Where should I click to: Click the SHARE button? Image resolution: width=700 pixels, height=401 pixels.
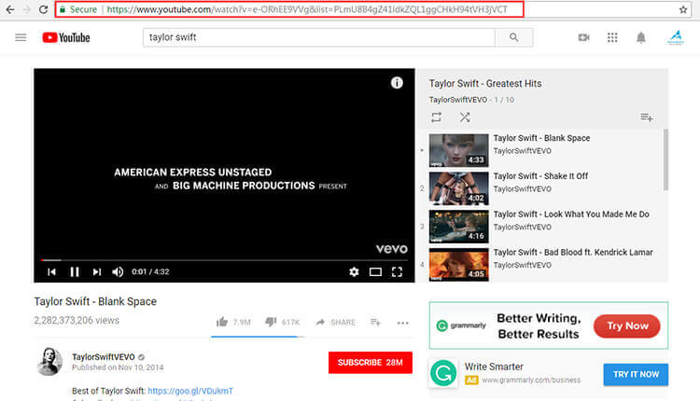336,322
